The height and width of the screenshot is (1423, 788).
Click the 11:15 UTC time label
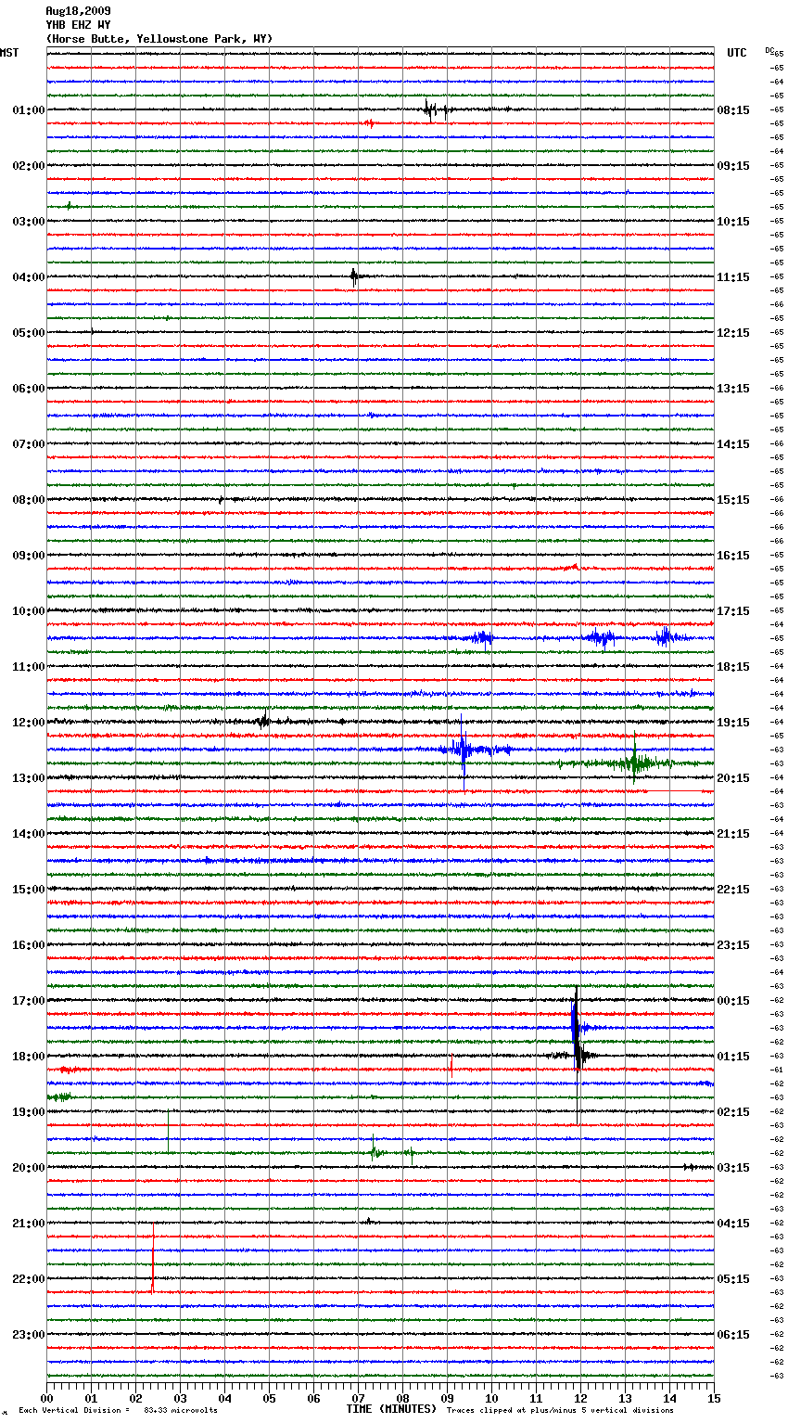point(733,277)
